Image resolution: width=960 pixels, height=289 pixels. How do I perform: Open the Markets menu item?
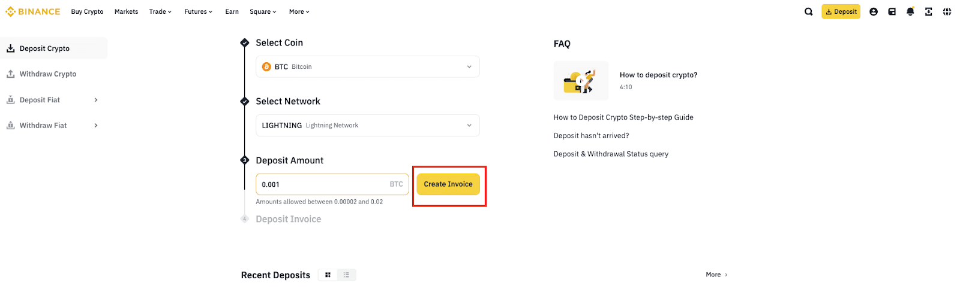(x=126, y=11)
